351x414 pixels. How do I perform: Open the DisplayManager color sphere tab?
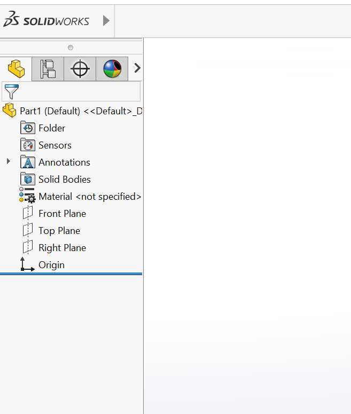point(112,69)
